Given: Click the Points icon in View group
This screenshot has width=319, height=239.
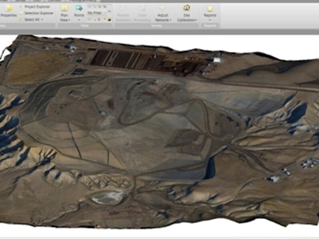Looking at the screenshot, I should (79, 8).
